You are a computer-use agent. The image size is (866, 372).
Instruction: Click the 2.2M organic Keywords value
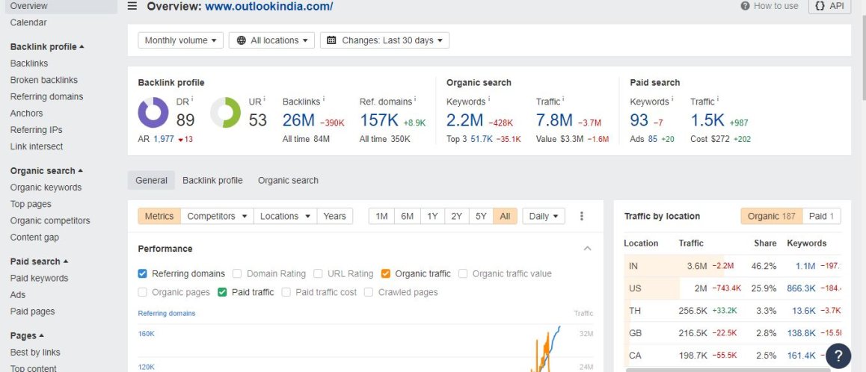[465, 120]
